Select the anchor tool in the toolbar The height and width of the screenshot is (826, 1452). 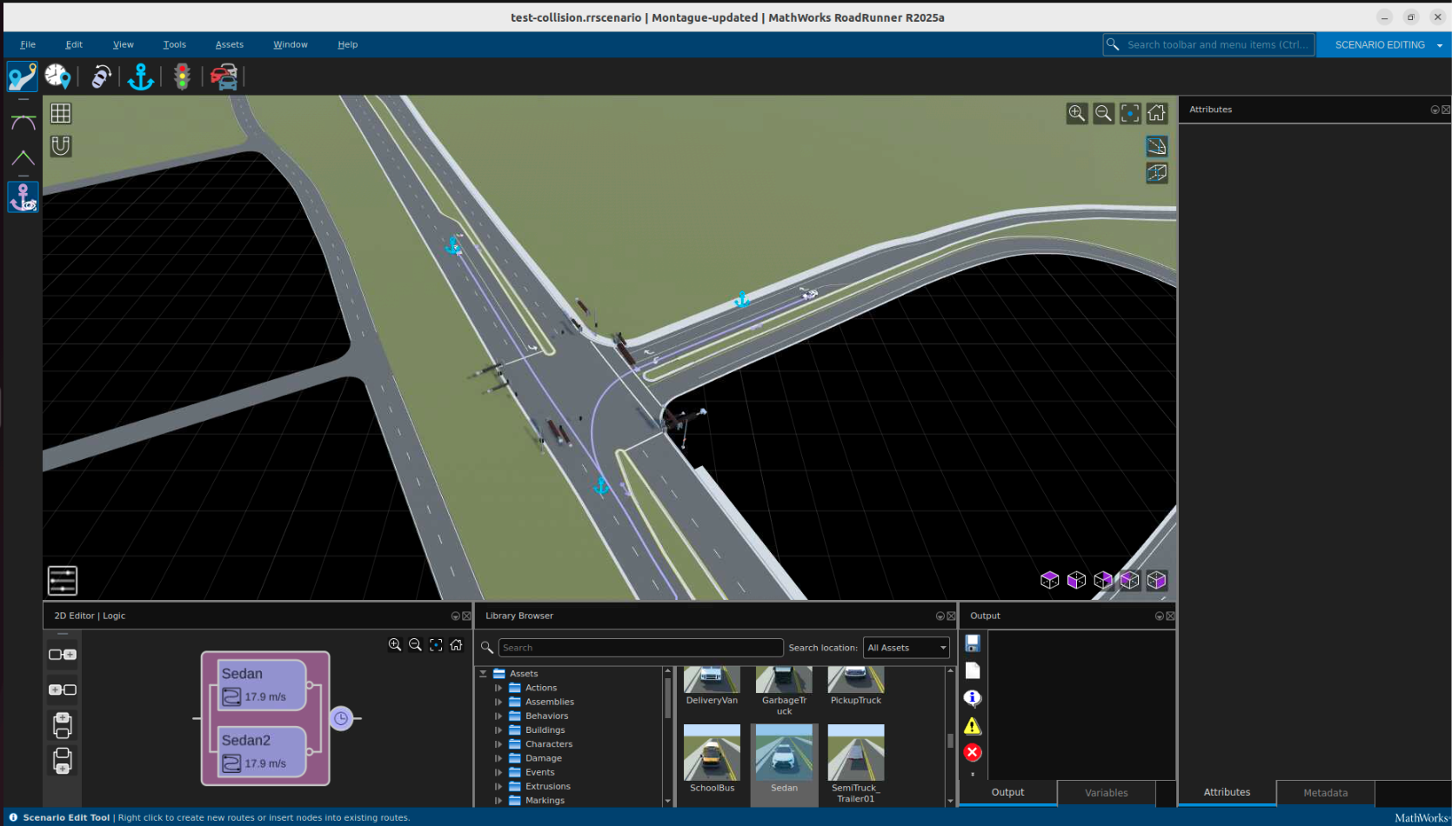(140, 77)
